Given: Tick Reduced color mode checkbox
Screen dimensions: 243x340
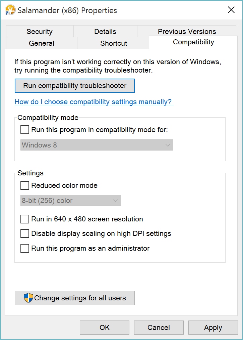Looking at the screenshot, I should pyautogui.click(x=25, y=185).
